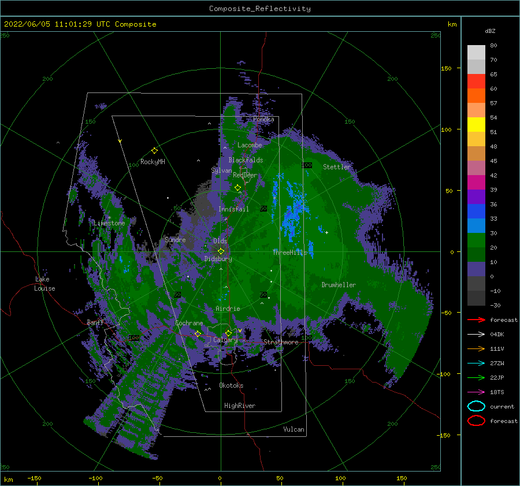The width and height of the screenshot is (520, 486).
Task: Click the Innisfail city label
Action: click(x=233, y=209)
